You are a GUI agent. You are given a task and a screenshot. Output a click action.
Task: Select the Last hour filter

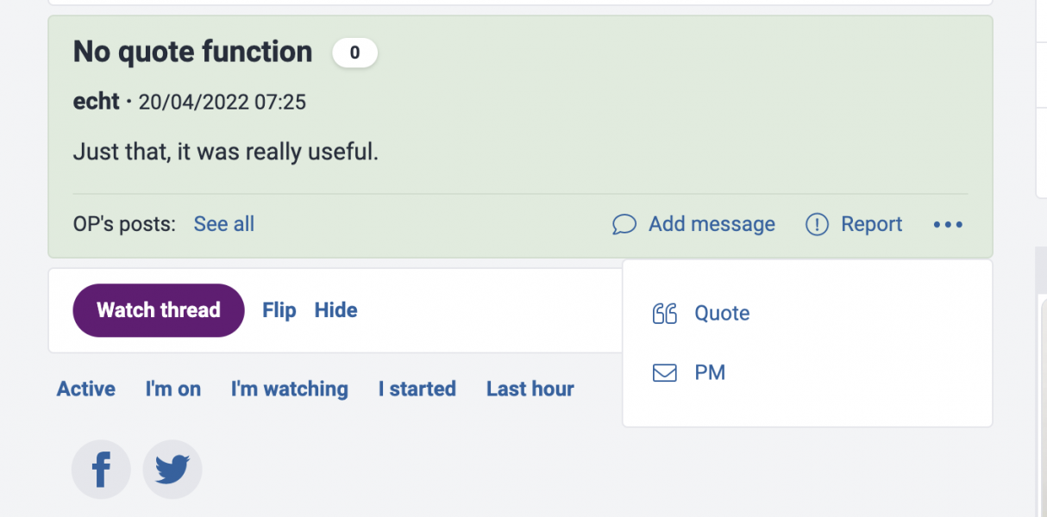pyautogui.click(x=530, y=389)
